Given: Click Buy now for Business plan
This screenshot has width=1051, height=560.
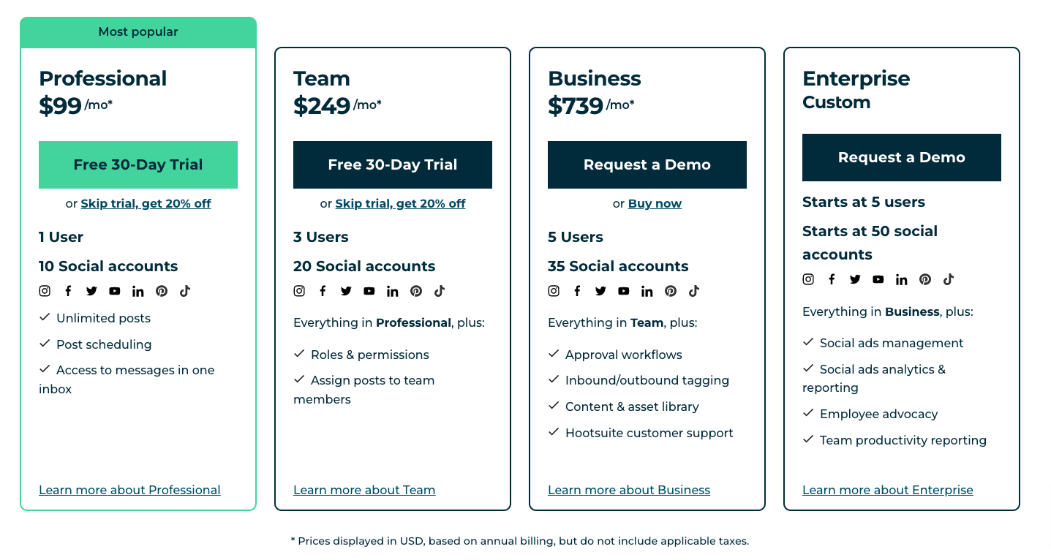Looking at the screenshot, I should coord(655,204).
